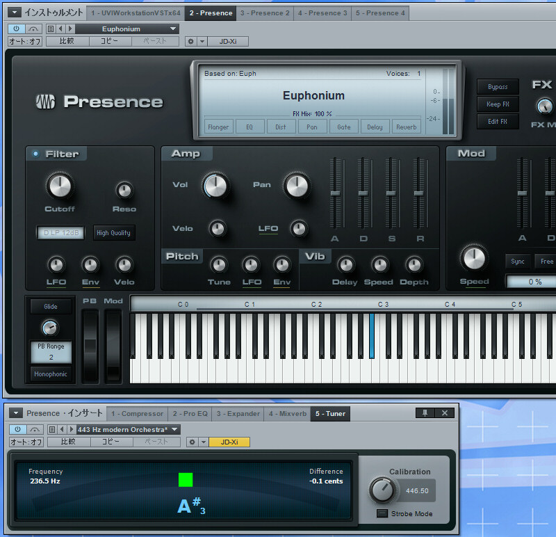Viewport: 556px width, 537px height.
Task: Go to previous preset before Euphonium
Action: (60, 29)
